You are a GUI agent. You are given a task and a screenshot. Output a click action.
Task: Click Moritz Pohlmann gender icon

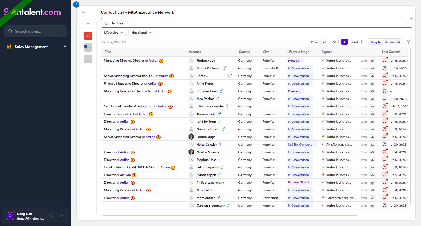pos(225,68)
